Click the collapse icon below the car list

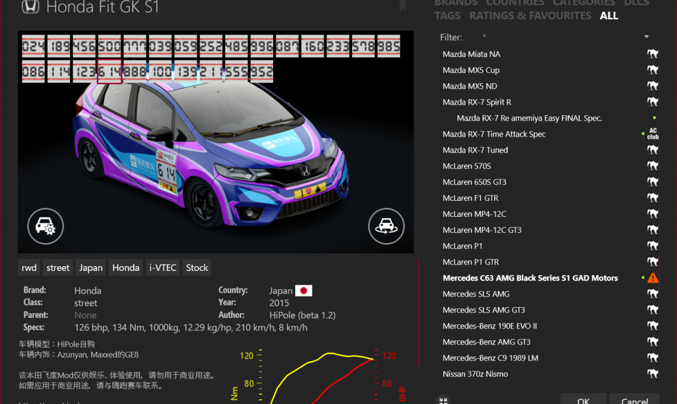443,400
